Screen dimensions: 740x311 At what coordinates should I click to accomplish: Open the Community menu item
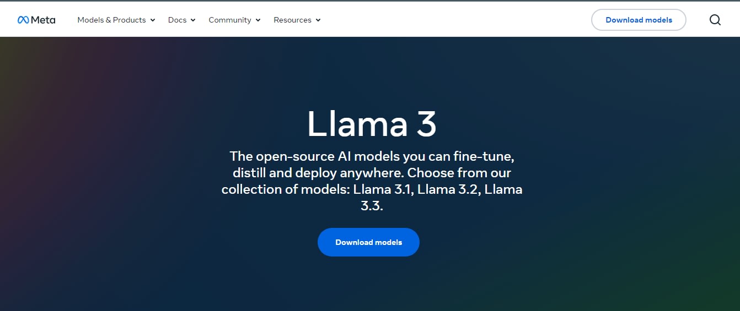[x=229, y=20]
